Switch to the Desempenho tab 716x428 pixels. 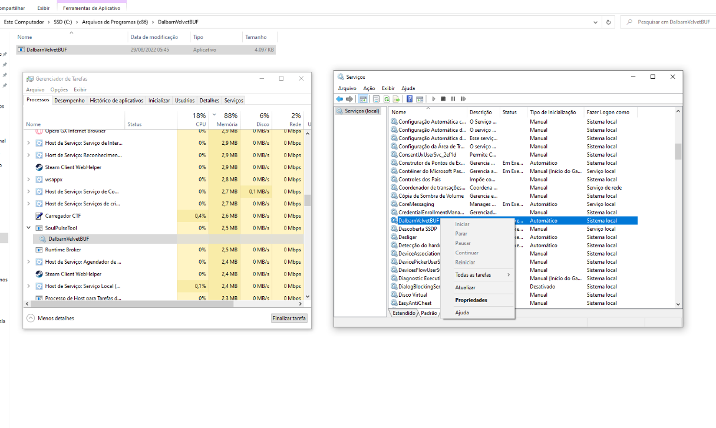(70, 101)
